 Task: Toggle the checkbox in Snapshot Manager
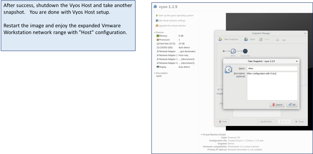pos(218,89)
